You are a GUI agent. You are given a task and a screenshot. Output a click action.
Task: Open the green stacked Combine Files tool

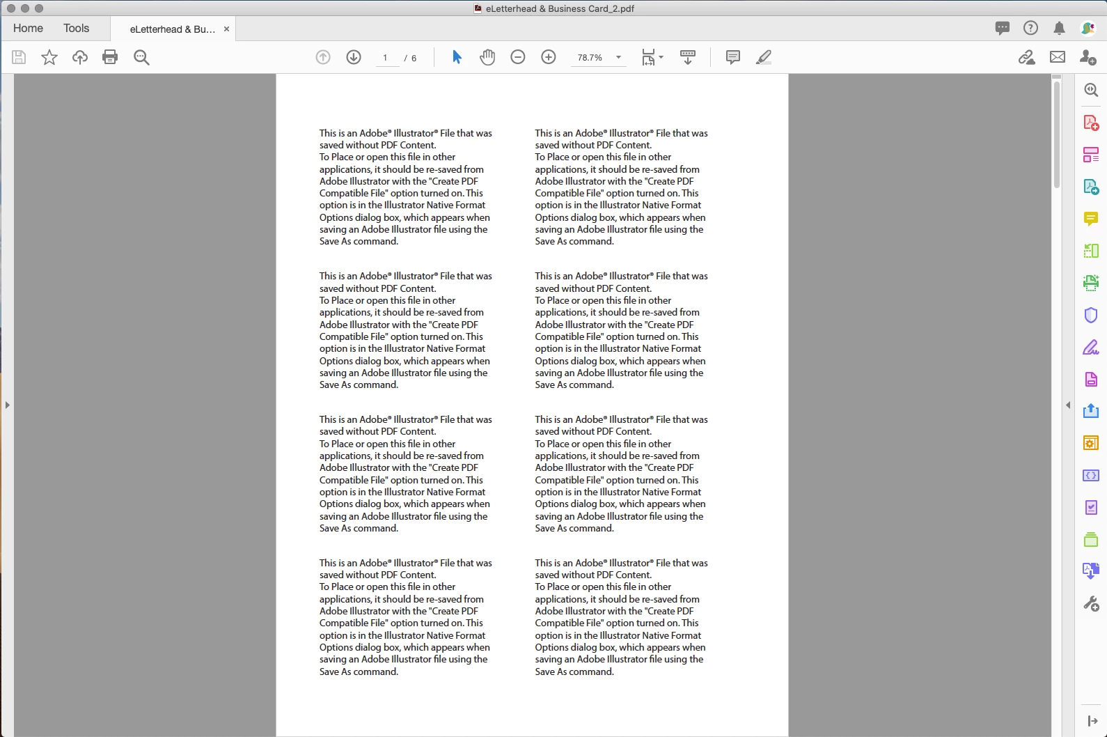(x=1091, y=539)
